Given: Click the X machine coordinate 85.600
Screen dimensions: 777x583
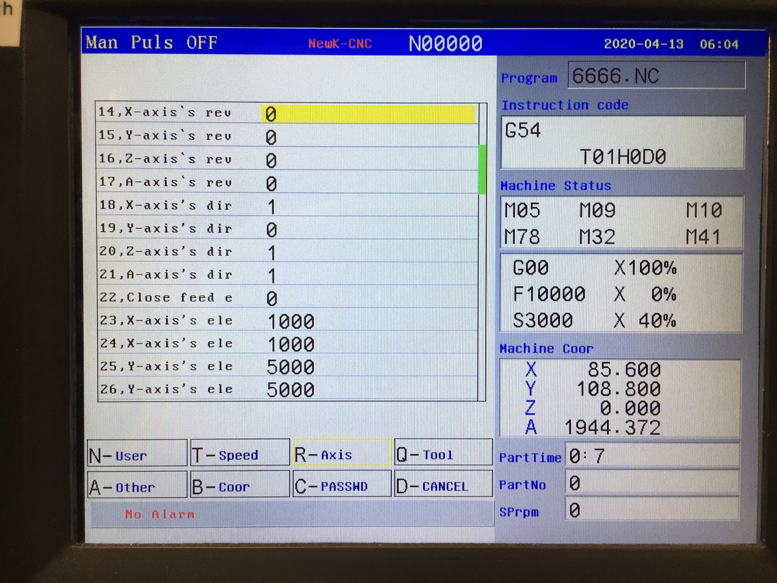Looking at the screenshot, I should 624,370.
